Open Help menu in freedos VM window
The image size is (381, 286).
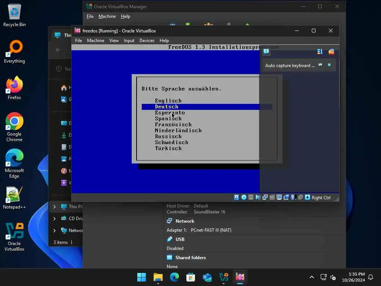tap(164, 41)
